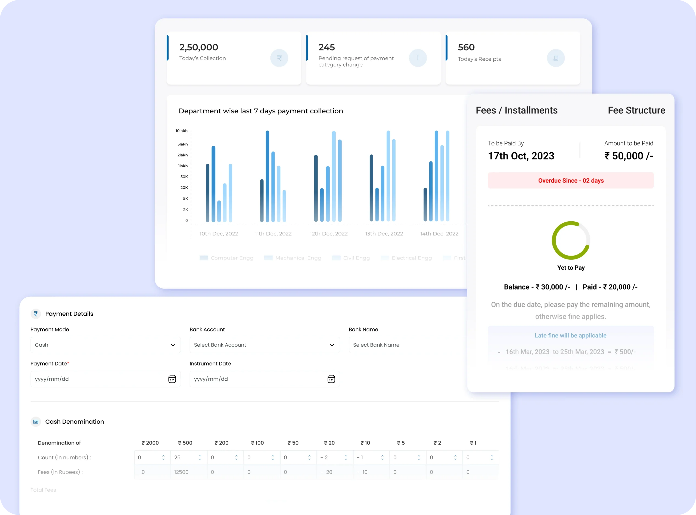Viewport: 696px width, 515px height.
Task: Adjust the ₹ 20 count stepper
Action: pos(346,457)
